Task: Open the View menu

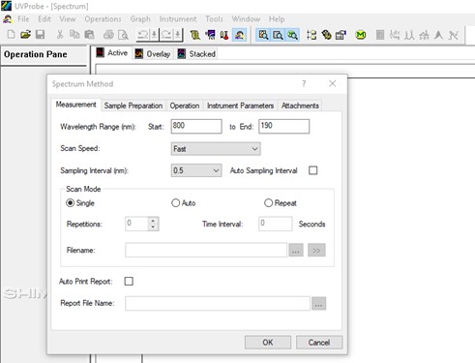Action: coord(68,19)
